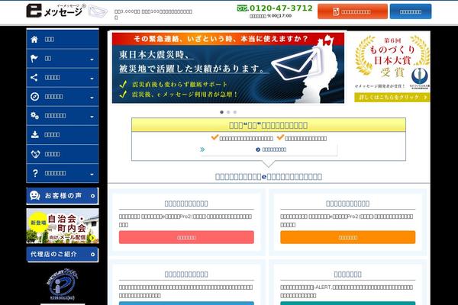Open the blue header button
458x305 pixels.
tap(411, 11)
